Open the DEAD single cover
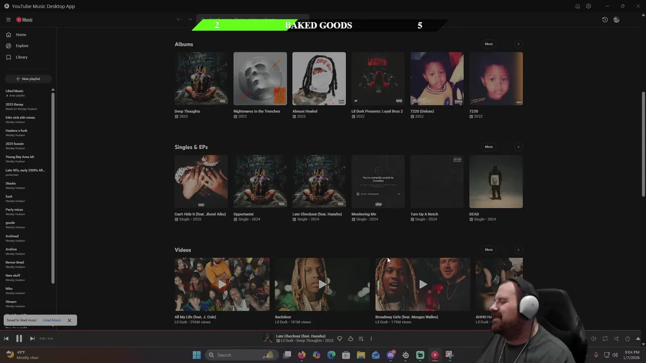 pyautogui.click(x=496, y=181)
